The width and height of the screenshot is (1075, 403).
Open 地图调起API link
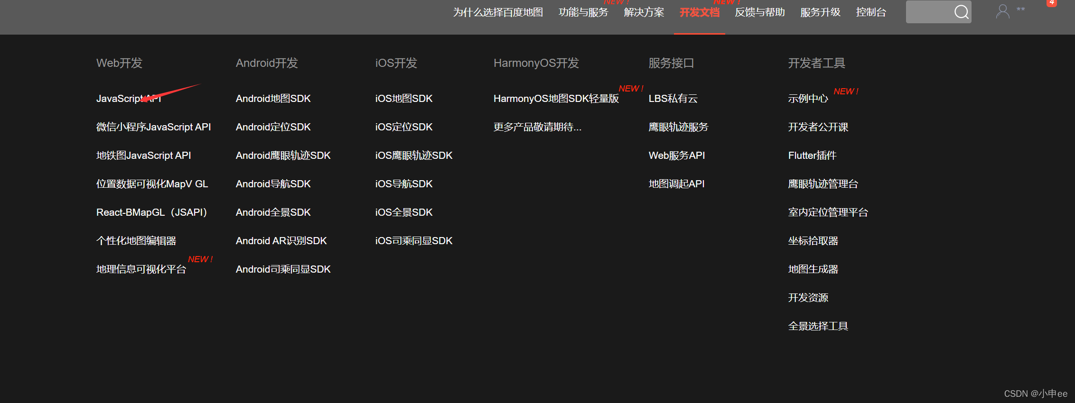[676, 184]
